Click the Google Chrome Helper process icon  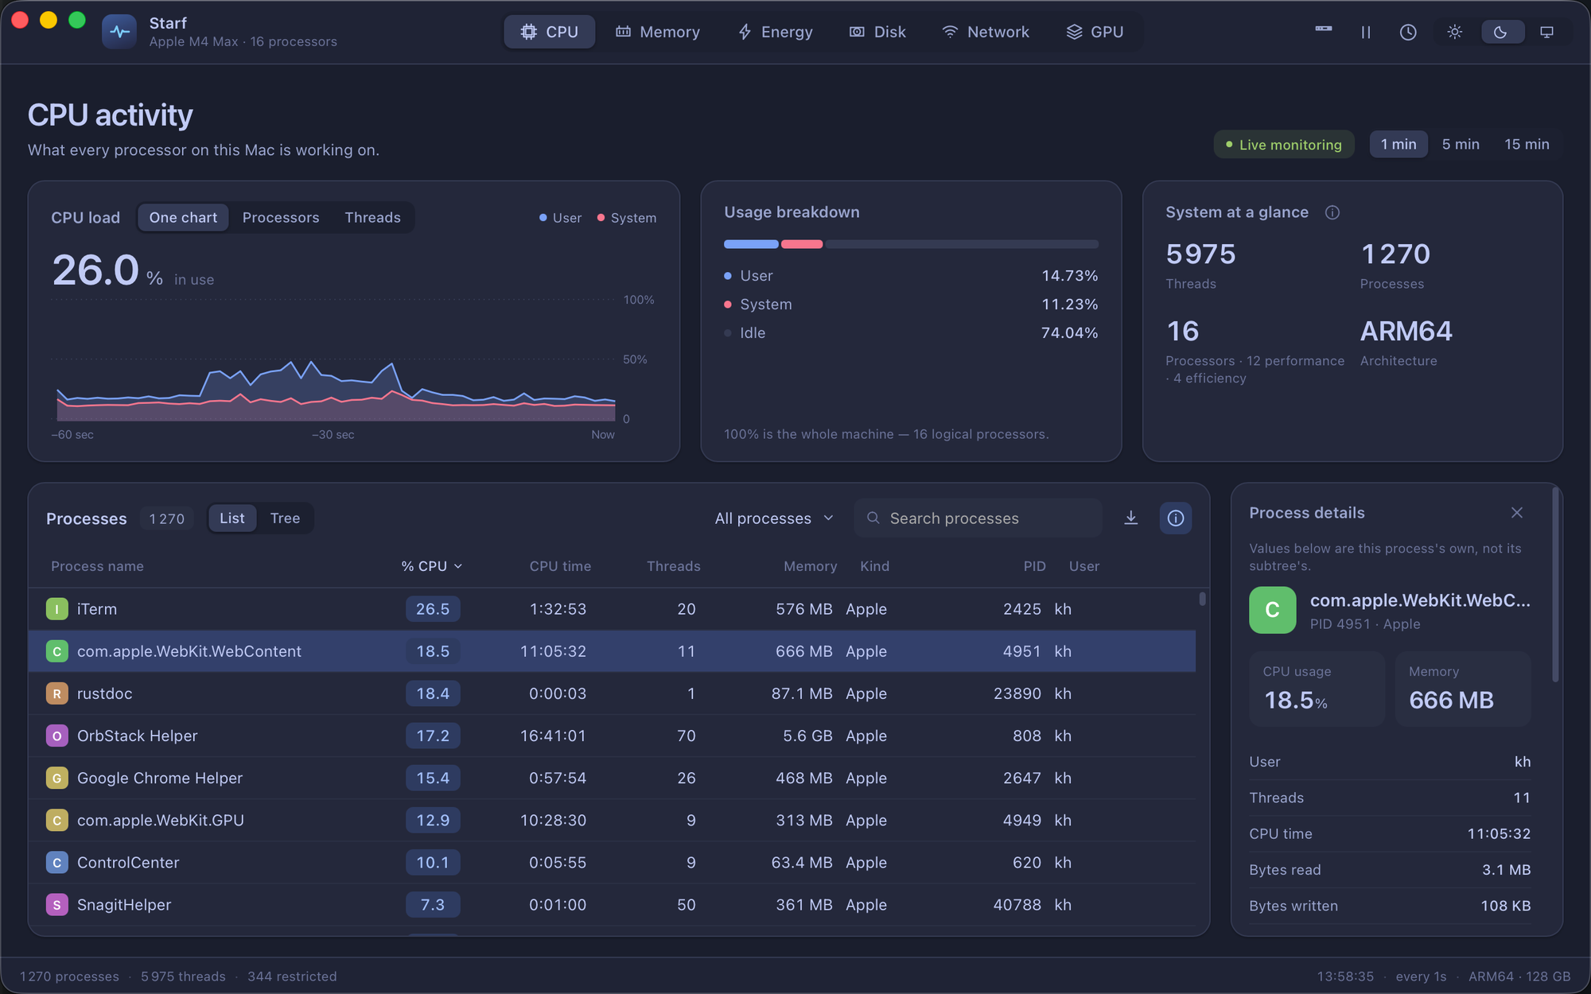(x=56, y=778)
